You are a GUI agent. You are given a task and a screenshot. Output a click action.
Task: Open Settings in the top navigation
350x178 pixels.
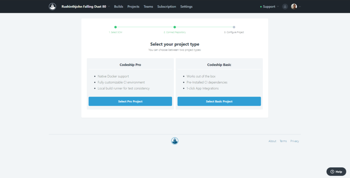(x=186, y=6)
